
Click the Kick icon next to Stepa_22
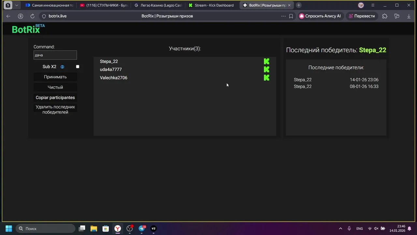tap(266, 61)
